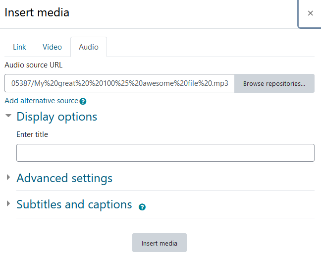Open help icon beside Add alternative source
This screenshot has height=257, width=321.
[x=83, y=101]
